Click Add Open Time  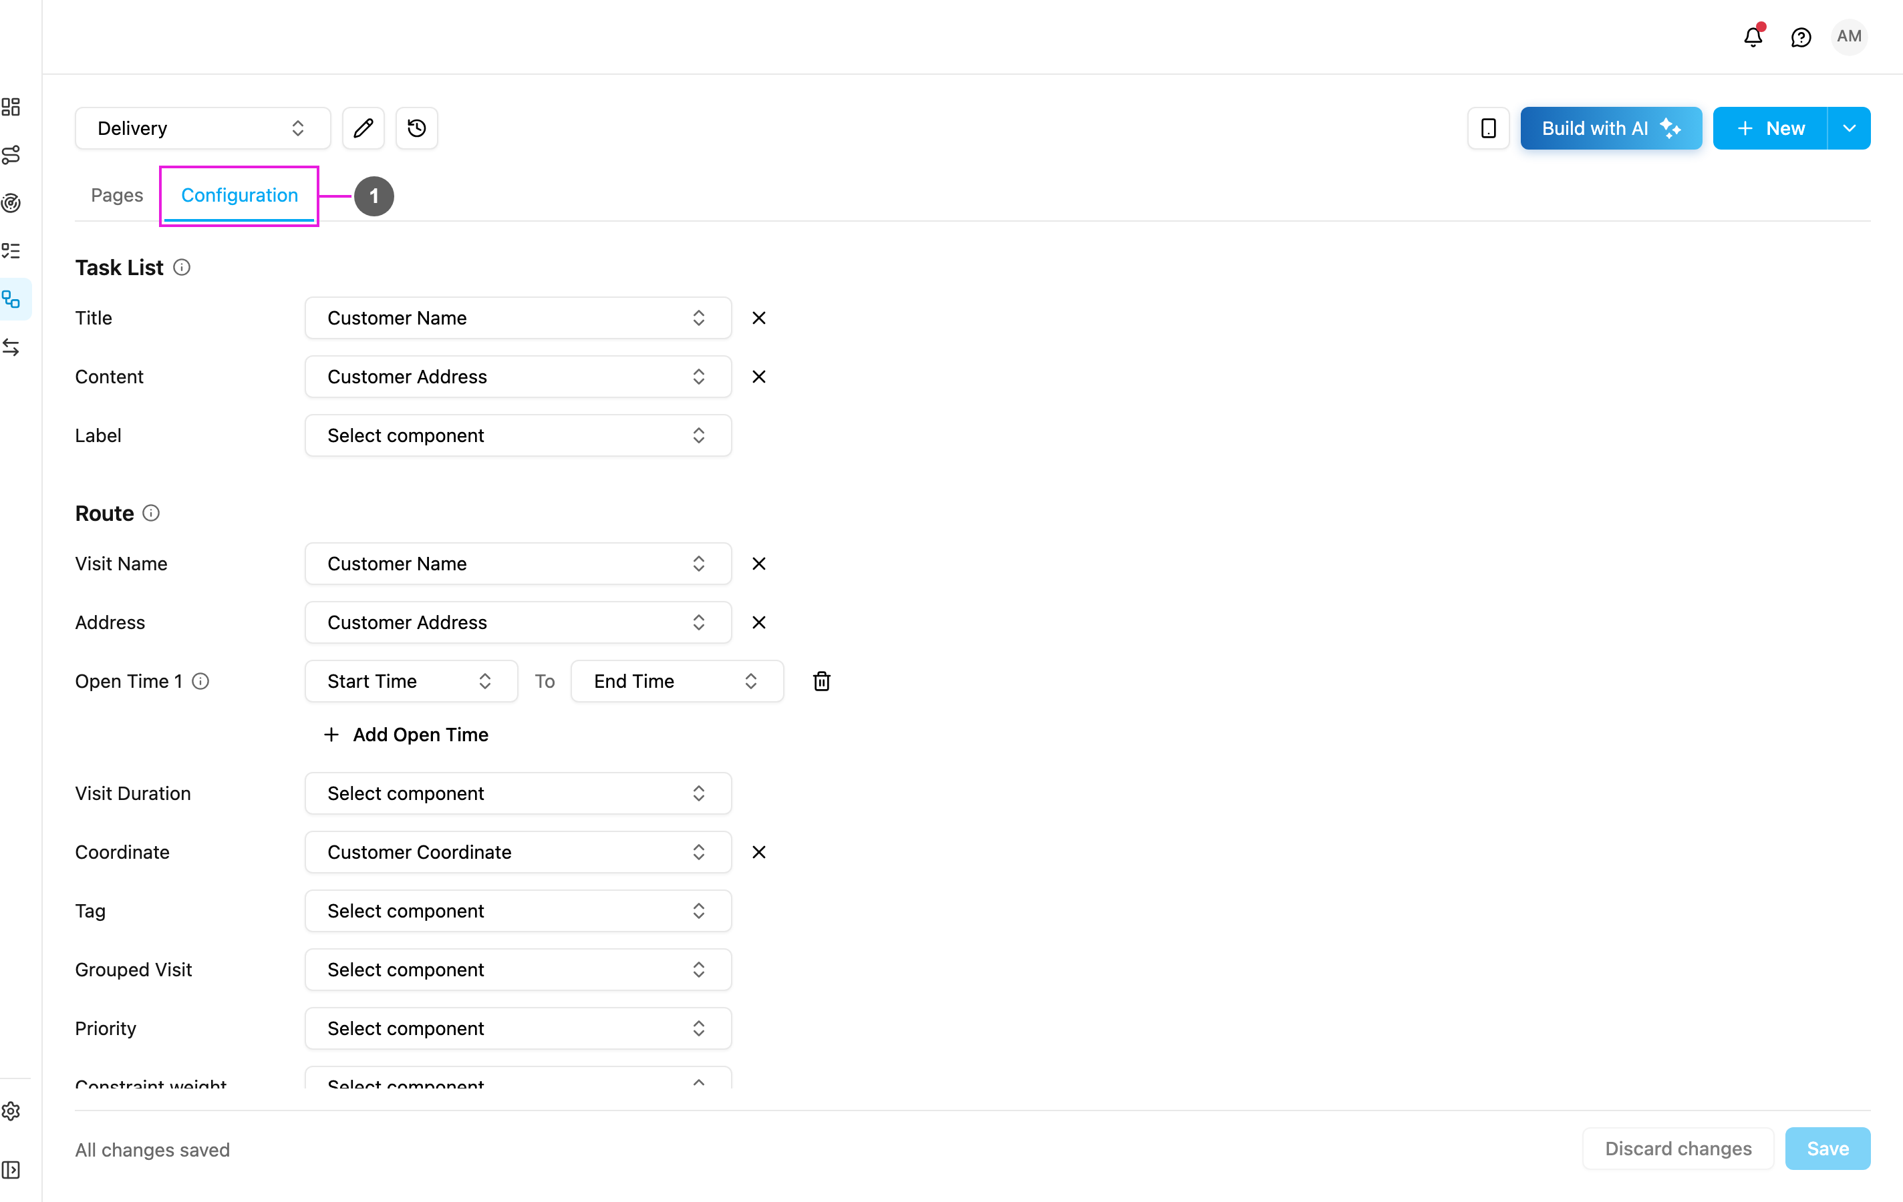(x=406, y=735)
